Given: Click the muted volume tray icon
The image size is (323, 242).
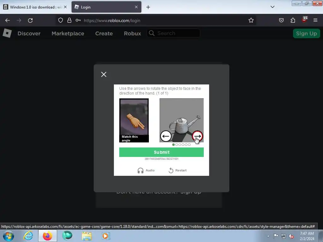Looking at the screenshot, I should pyautogui.click(x=291, y=236).
